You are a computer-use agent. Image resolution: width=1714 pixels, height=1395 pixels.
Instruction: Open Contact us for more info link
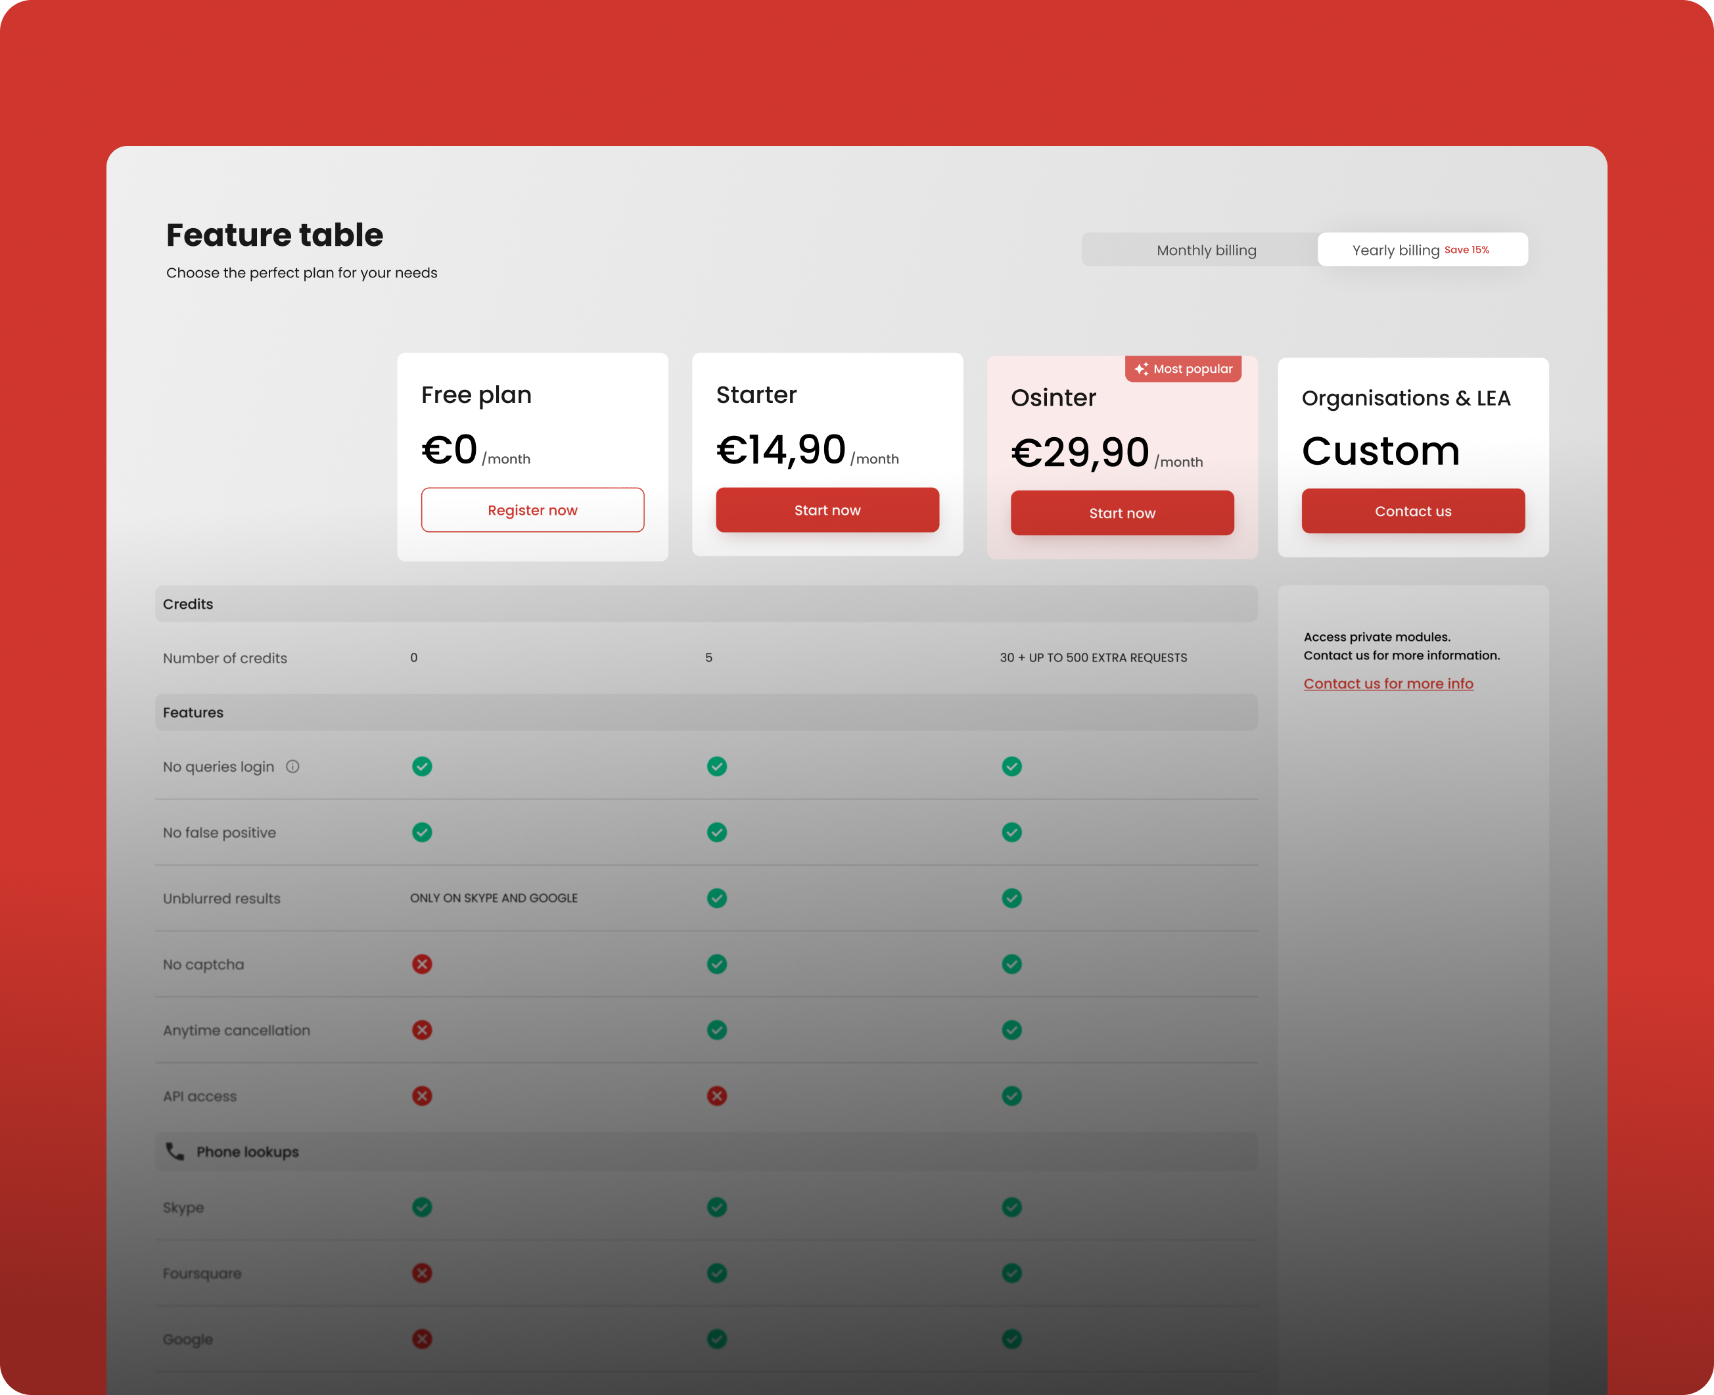point(1387,683)
